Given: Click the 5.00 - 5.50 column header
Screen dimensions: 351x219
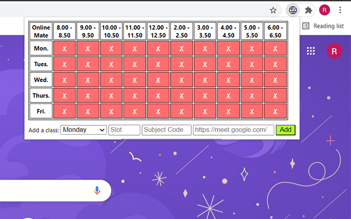Looking at the screenshot, I should point(252,31).
